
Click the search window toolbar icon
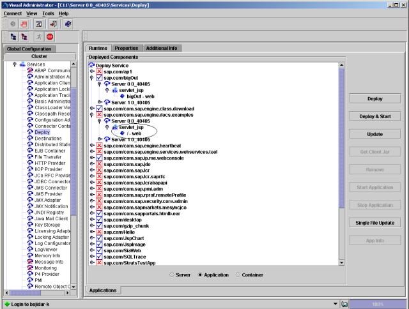click(x=39, y=24)
